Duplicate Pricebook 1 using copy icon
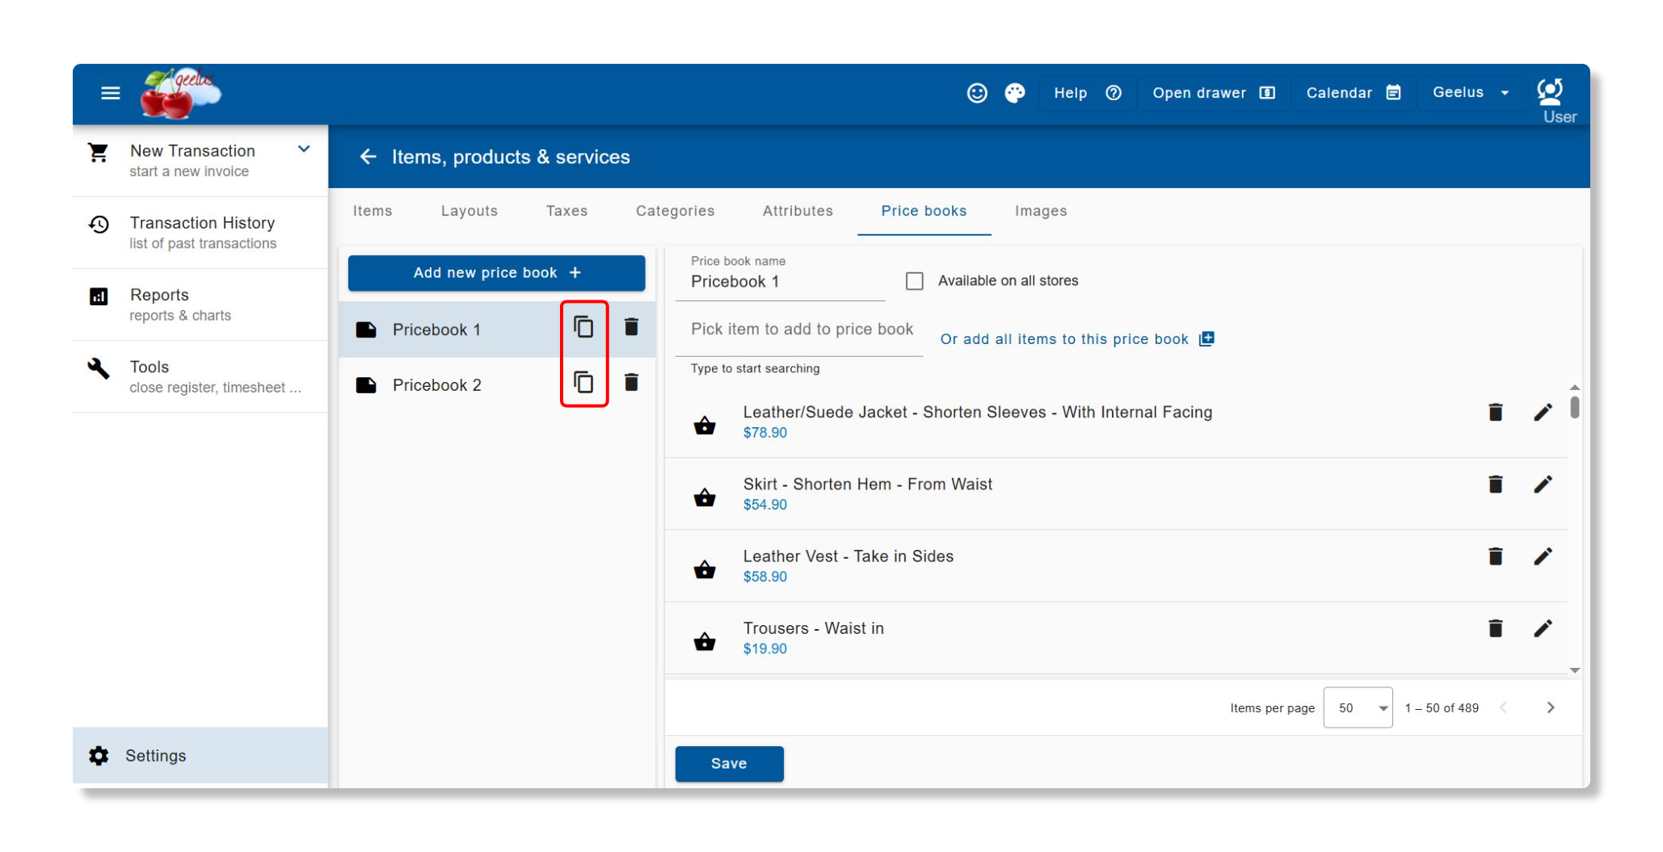 click(583, 328)
